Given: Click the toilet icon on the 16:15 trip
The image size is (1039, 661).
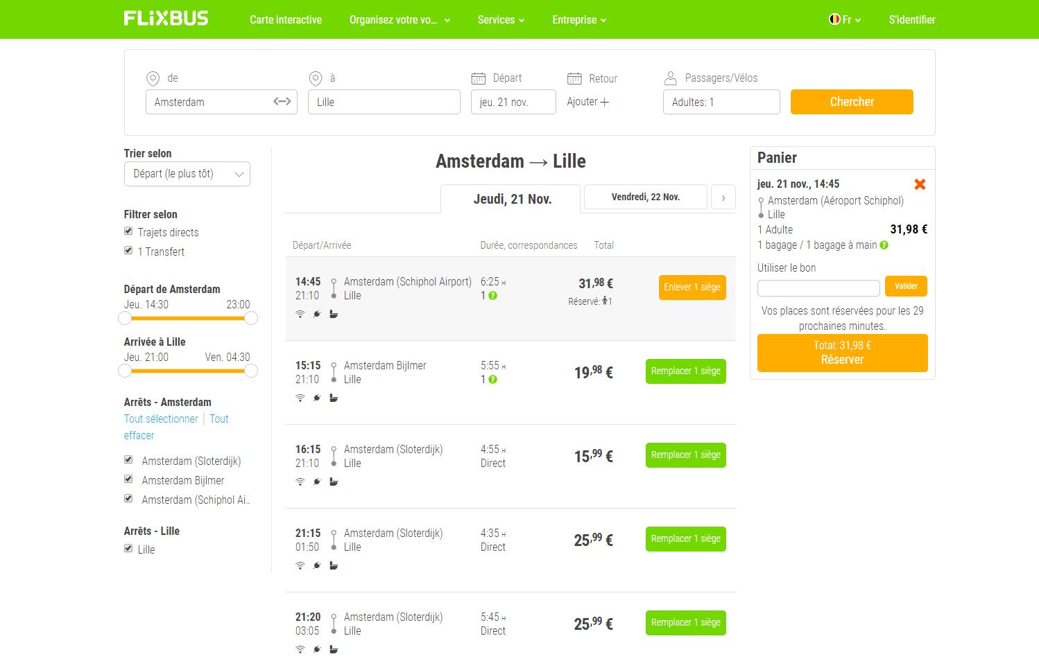Looking at the screenshot, I should pos(334,482).
